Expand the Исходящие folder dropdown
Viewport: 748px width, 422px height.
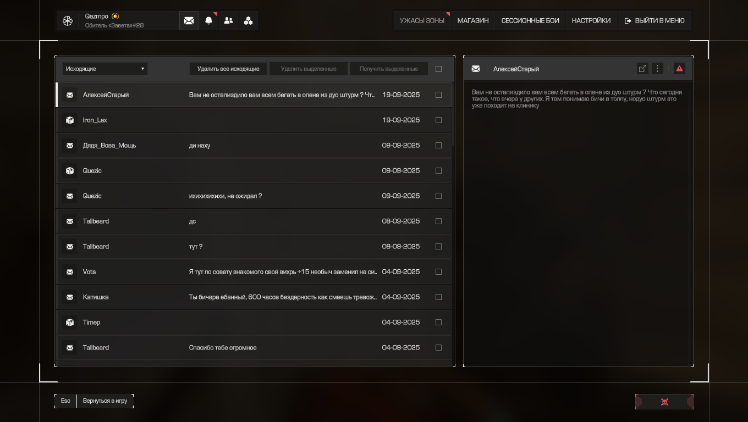pos(105,69)
